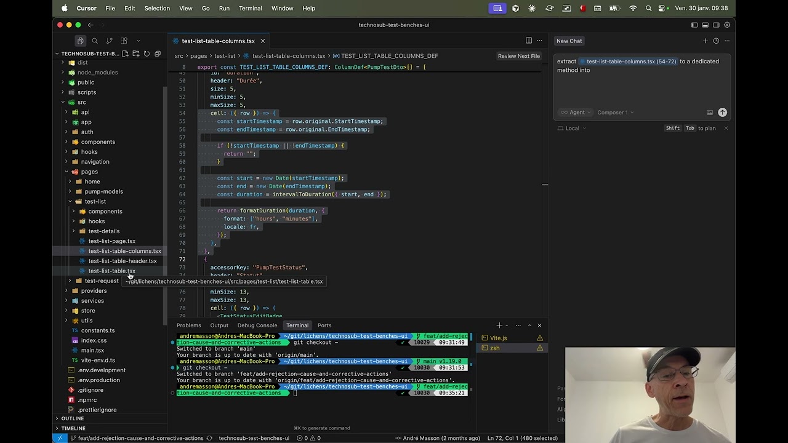Image resolution: width=788 pixels, height=443 pixels.
Task: Open the Source Control view icon
Action: point(109,41)
